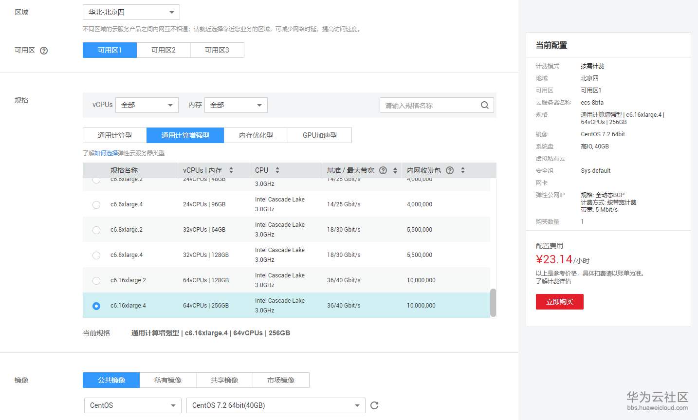Click 4,000,000 in c6.6xlarge.4 row
Screen dimensions: 698x420
pos(420,204)
